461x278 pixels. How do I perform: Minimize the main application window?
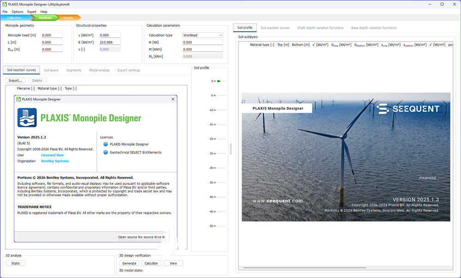pyautogui.click(x=430, y=5)
